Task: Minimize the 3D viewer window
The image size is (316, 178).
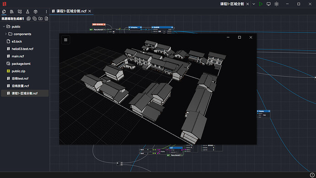Action: coord(228,37)
